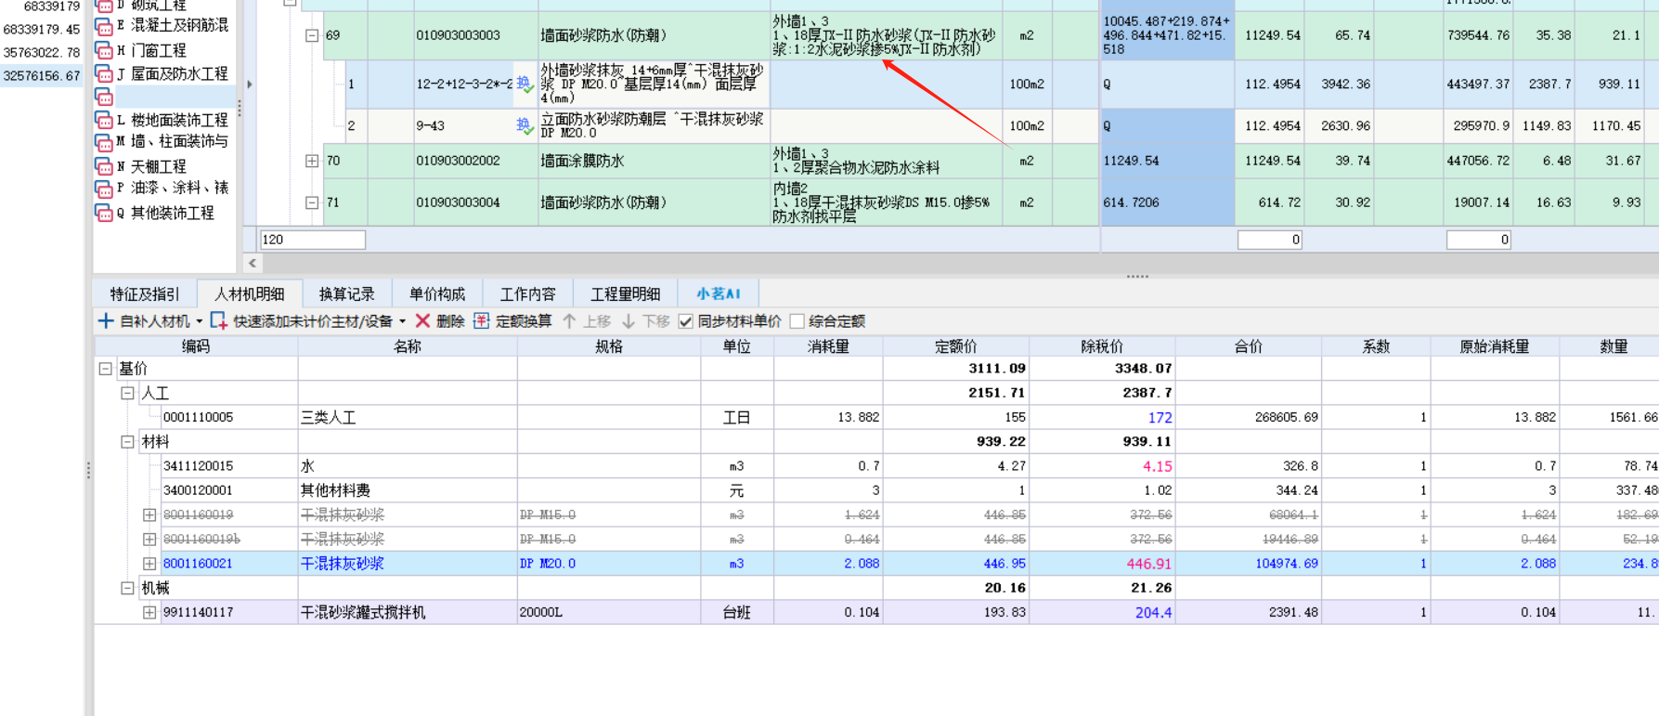
Task: Toggle 同步材料单价 checkbox
Action: pyautogui.click(x=685, y=321)
